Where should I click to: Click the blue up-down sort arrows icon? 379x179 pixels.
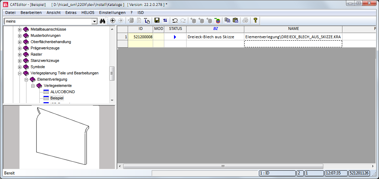pyautogui.click(x=165, y=21)
